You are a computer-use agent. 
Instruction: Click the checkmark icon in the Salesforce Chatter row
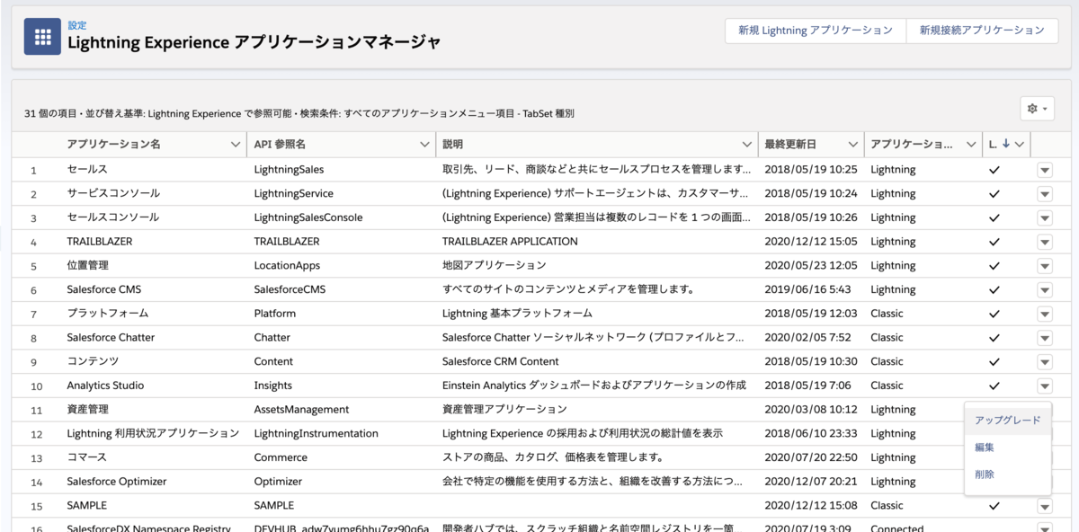[993, 337]
